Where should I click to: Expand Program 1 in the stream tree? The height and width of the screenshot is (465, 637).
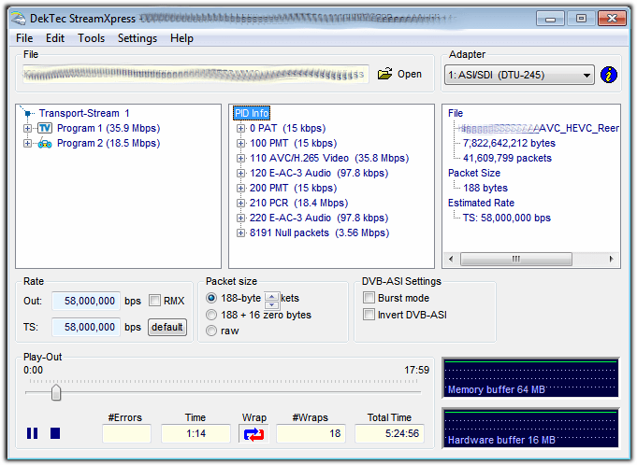coord(27,129)
